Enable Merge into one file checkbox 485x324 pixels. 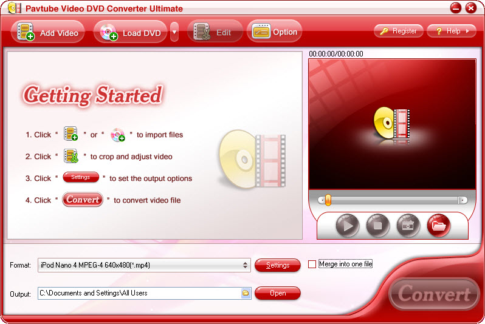click(x=312, y=264)
